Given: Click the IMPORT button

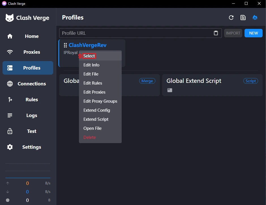Looking at the screenshot, I should tap(233, 33).
